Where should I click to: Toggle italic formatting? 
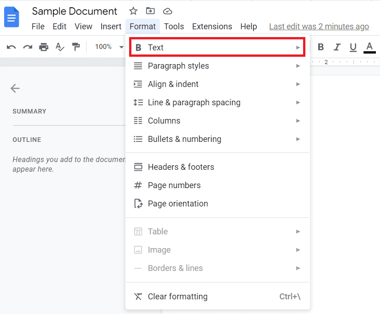pyautogui.click(x=337, y=47)
